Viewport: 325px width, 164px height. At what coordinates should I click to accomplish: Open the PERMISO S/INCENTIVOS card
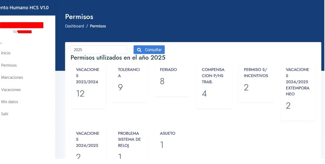pos(256,83)
